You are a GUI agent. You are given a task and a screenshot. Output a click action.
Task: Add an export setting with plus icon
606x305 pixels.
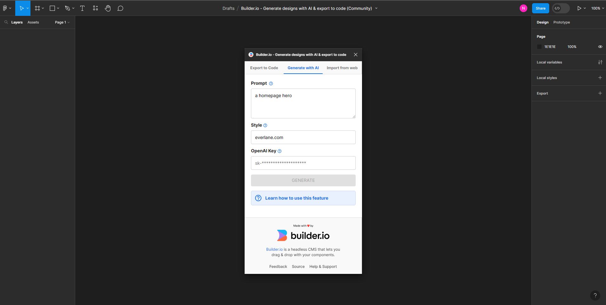pyautogui.click(x=600, y=93)
